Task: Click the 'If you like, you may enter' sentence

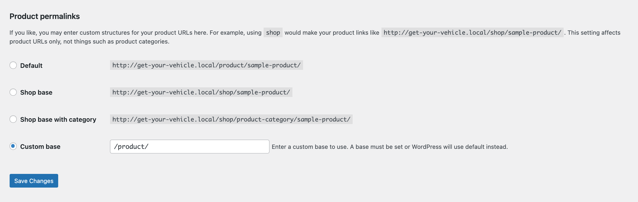Action: point(135,33)
